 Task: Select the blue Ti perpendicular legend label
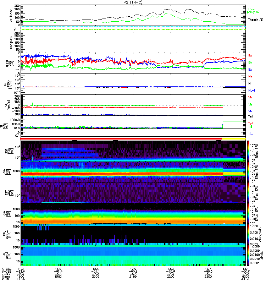tap(250, 134)
